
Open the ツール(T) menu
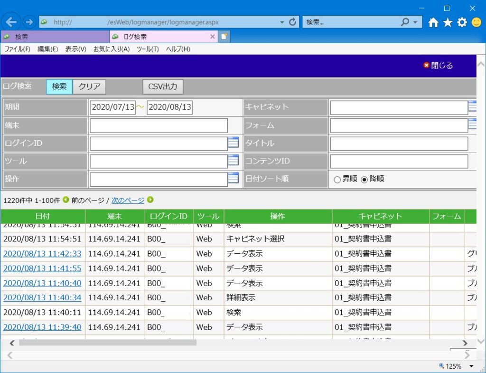click(148, 49)
